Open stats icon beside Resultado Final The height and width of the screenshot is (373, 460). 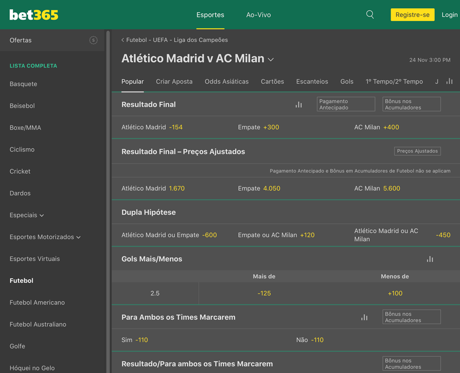pos(299,105)
